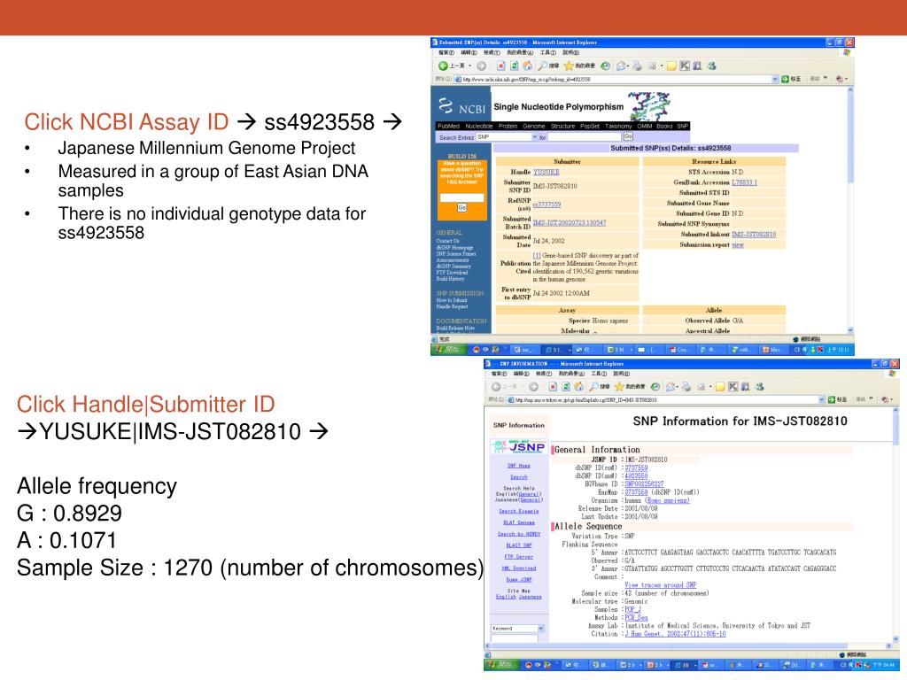Open 檔案(F) menu in NCBI browser window
The height and width of the screenshot is (680, 907).
446,52
